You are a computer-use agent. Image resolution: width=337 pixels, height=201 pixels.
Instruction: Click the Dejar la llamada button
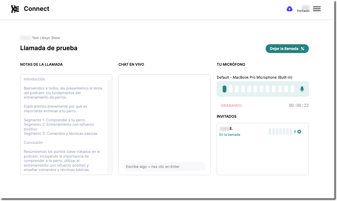(287, 49)
